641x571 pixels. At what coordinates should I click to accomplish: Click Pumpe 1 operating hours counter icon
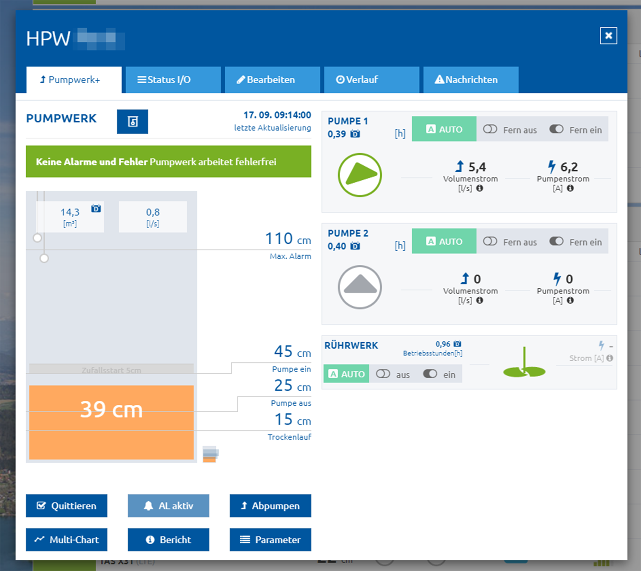click(x=355, y=134)
